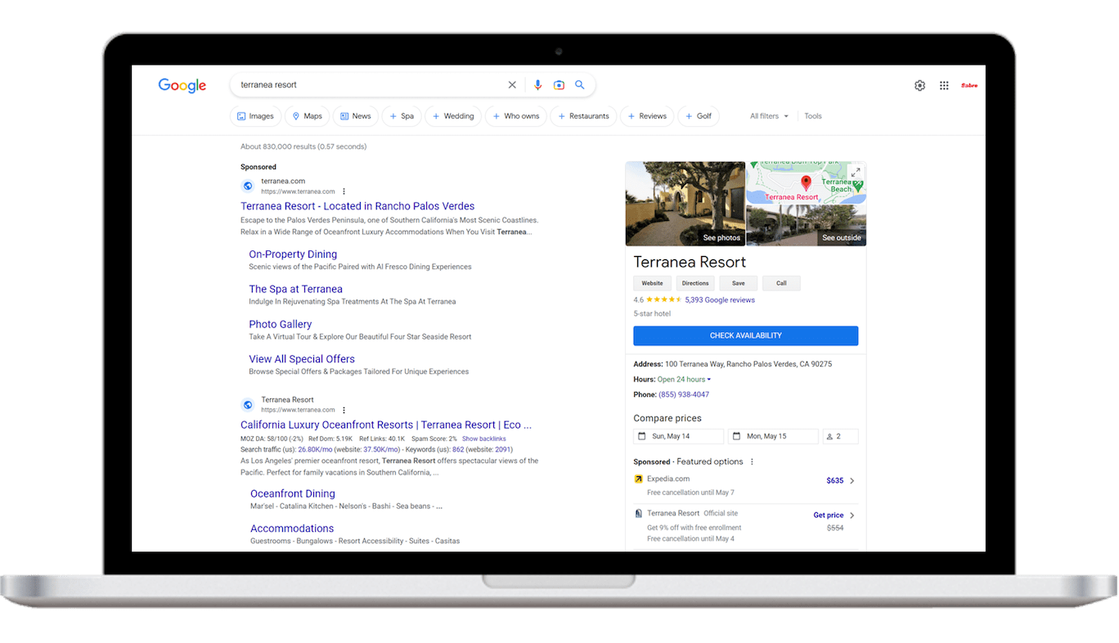1119x643 pixels.
Task: Add the Wedding search refinement chip
Action: (453, 116)
